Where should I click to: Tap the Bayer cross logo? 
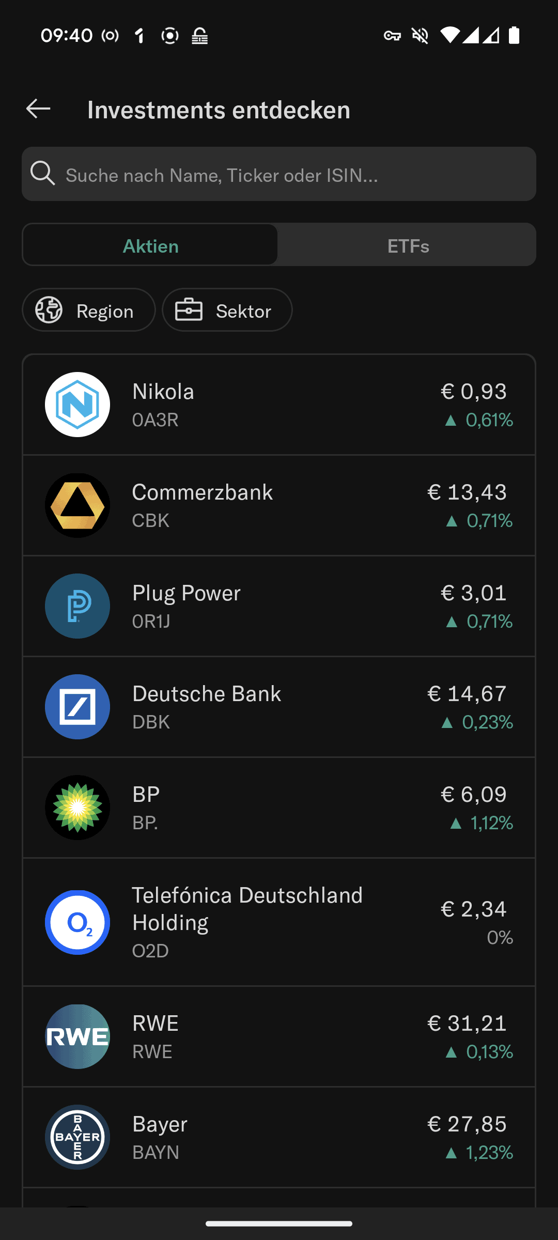click(x=78, y=1137)
